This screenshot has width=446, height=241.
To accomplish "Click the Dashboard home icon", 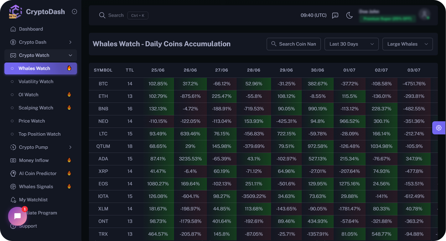I will 13,29.
